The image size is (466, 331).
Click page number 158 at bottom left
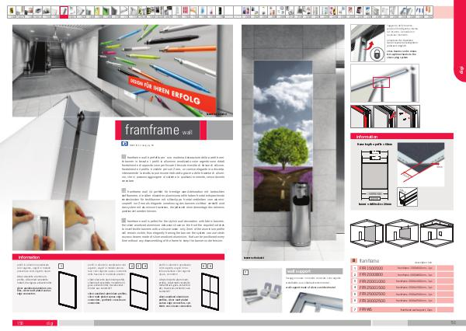coord(20,322)
